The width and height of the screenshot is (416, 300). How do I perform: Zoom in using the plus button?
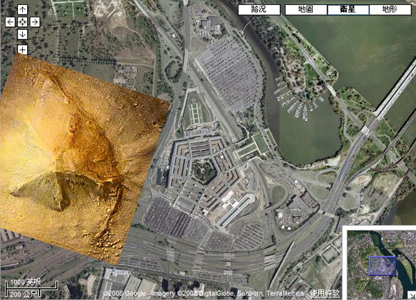click(x=22, y=50)
